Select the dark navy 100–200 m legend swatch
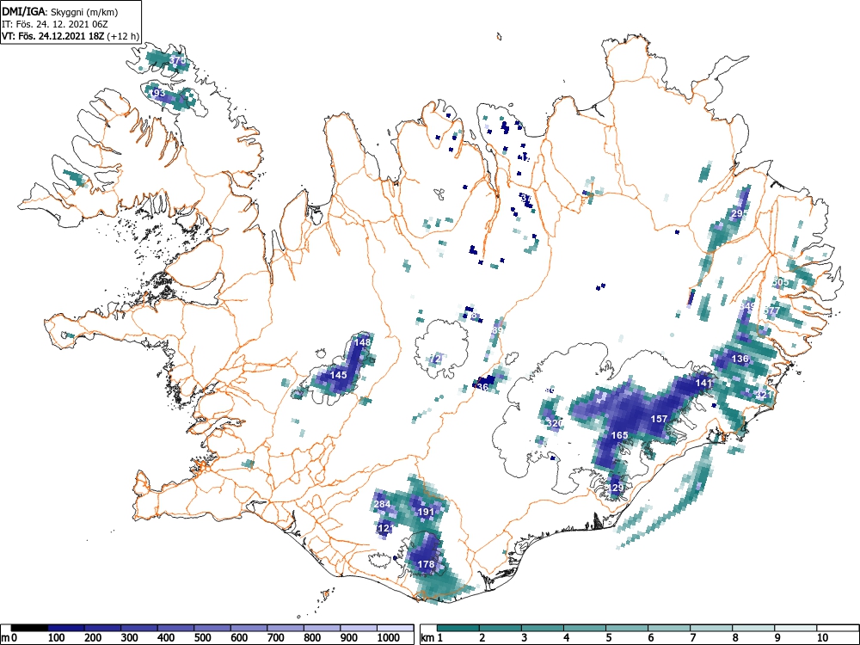The image size is (860, 645). coord(66,628)
